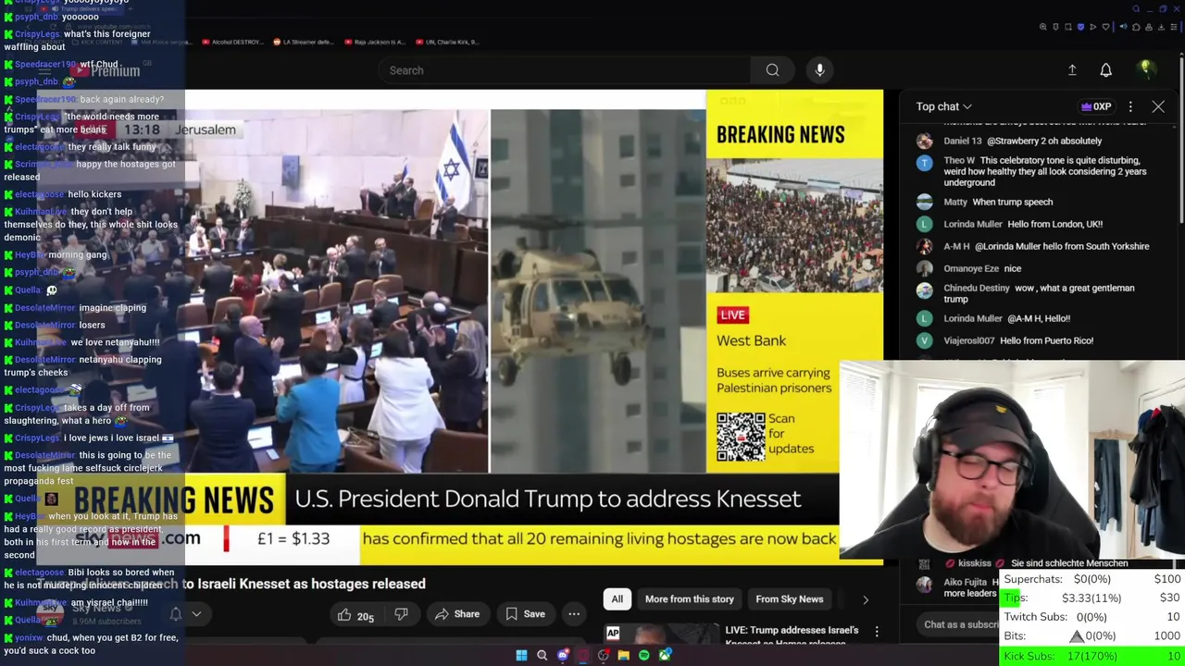Image resolution: width=1185 pixels, height=666 pixels.
Task: Click browser title bar search icon
Action: coord(1136,8)
